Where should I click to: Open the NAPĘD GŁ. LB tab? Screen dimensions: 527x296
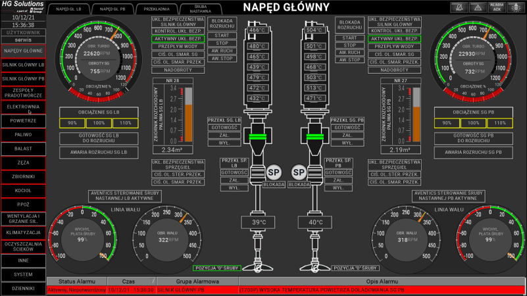[x=69, y=9]
